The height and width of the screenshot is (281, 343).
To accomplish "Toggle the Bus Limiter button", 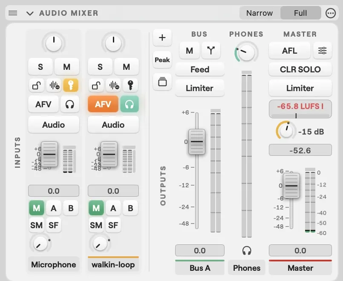I will click(200, 88).
